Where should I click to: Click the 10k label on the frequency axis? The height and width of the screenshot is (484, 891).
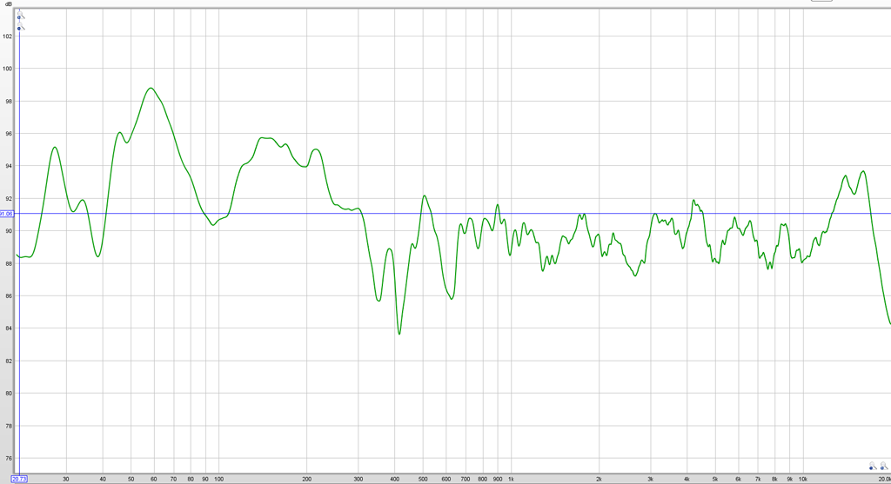click(803, 479)
